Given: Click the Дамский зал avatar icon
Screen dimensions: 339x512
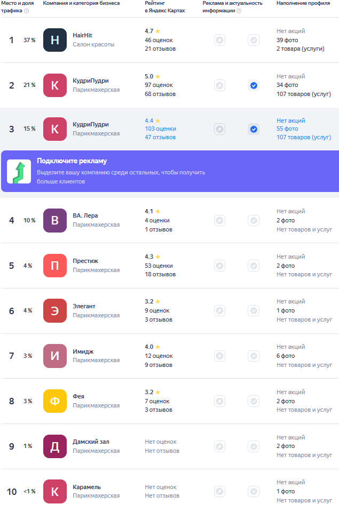Looking at the screenshot, I should click(x=55, y=446).
